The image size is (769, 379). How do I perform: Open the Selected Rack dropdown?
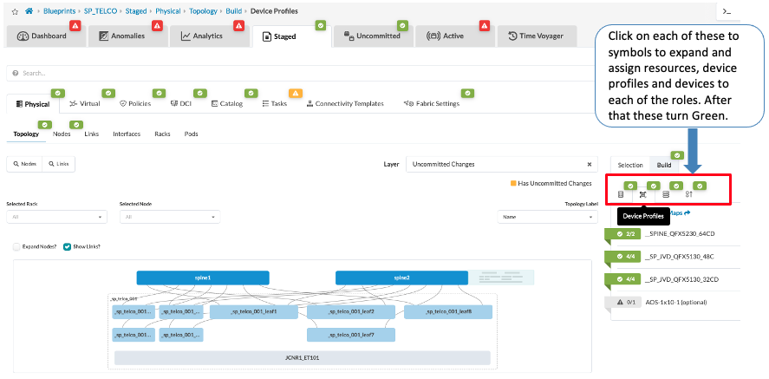point(56,216)
